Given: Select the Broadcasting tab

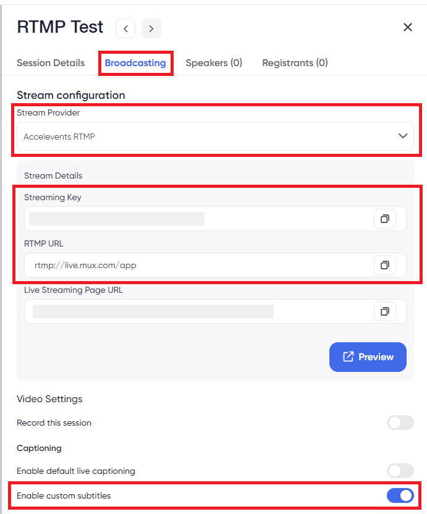Looking at the screenshot, I should pyautogui.click(x=135, y=62).
